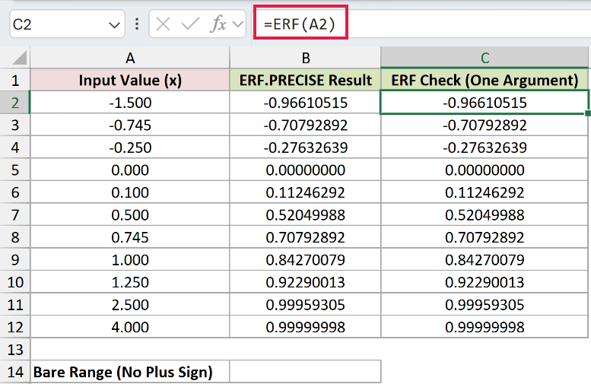The width and height of the screenshot is (591, 384).
Task: Select cell A12 with value 4.000
Action: coord(129,327)
